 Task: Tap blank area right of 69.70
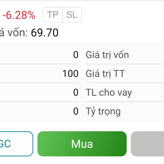coord(109,33)
